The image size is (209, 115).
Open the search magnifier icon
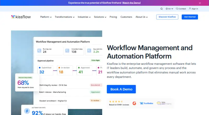pos(161,9)
